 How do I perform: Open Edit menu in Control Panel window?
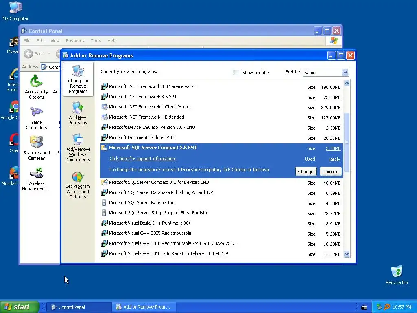click(40, 41)
